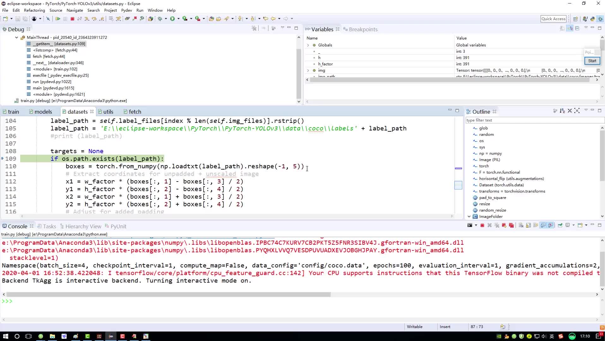Click the Debug bug icon in main toolbar
The width and height of the screenshot is (605, 341).
point(160,19)
